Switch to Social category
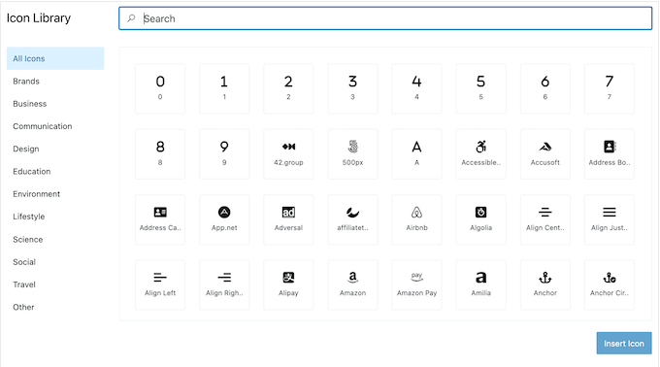 (55, 262)
